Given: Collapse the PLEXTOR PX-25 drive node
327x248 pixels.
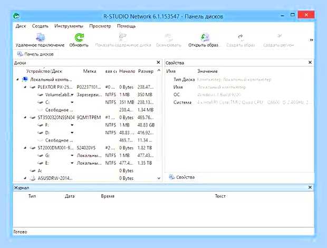Looking at the screenshot, I should [x=25, y=87].
